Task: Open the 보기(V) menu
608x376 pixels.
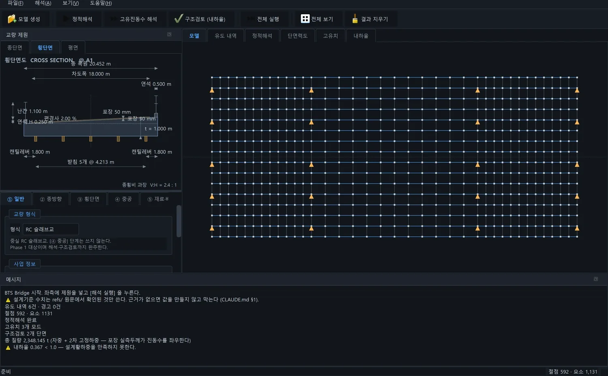Action: [x=71, y=3]
